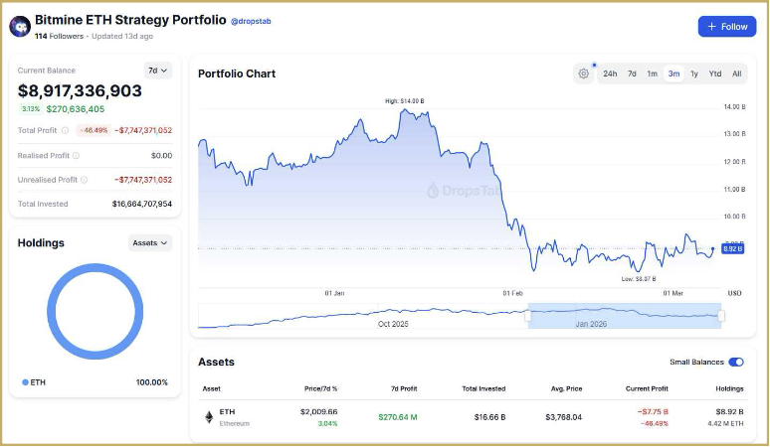This screenshot has height=447, width=770.
Task: Click the Price/7d % column header
Action: point(320,388)
